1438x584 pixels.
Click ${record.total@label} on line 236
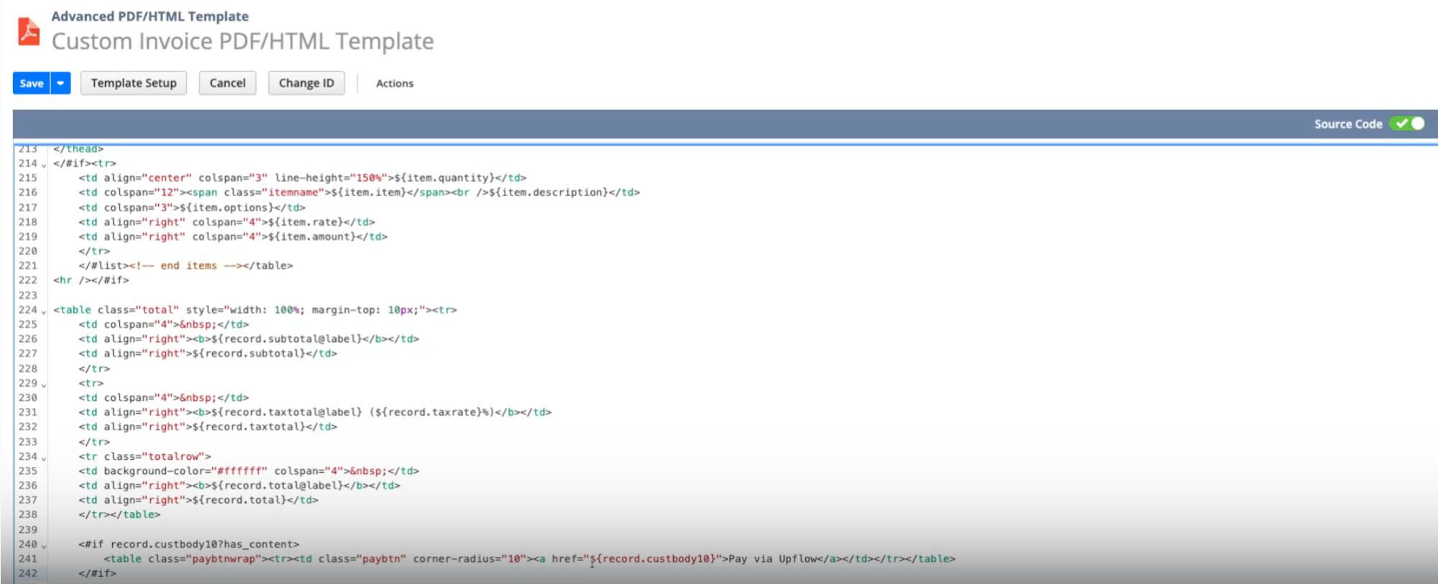(x=277, y=486)
